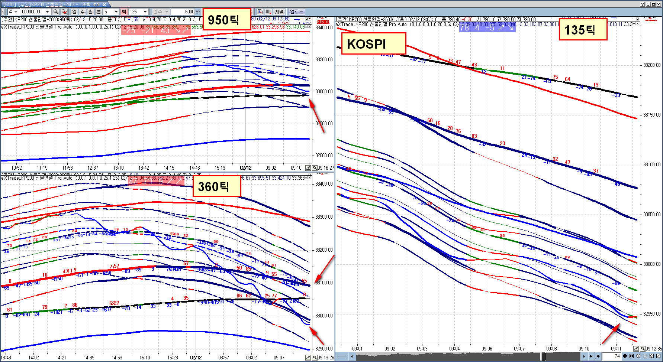Click the expand bars outward arrows icon
This screenshot has height=362, width=663.
point(625,356)
